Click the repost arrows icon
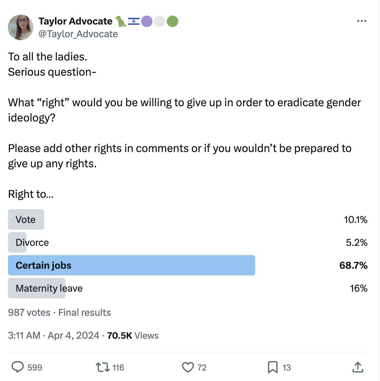The image size is (380, 381). [x=102, y=367]
